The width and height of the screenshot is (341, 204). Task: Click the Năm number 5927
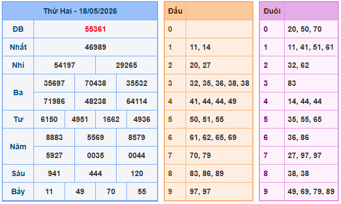[54, 155]
